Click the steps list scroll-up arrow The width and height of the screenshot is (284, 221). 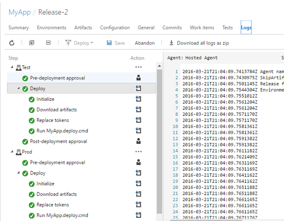point(159,66)
